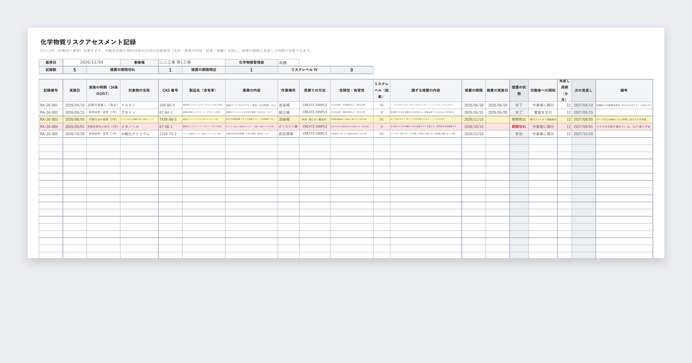Click the workplace cell ダイカスト棟
692x363 pixels.
288,126
